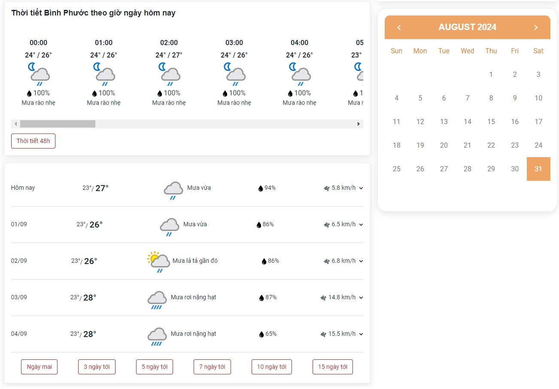Viewport: 559px width, 389px height.
Task: Go to previous month in calendar
Action: tap(399, 27)
